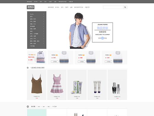Open the stacked colorful shirts ¥129 card
Image resolution: width=154 pixels, height=116 pixels.
[x=37, y=57]
